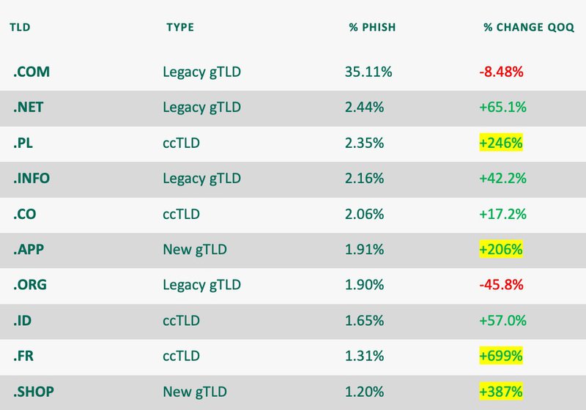This screenshot has width=586, height=410.
Task: Select the .INFO TLD cell
Action: coord(33,179)
